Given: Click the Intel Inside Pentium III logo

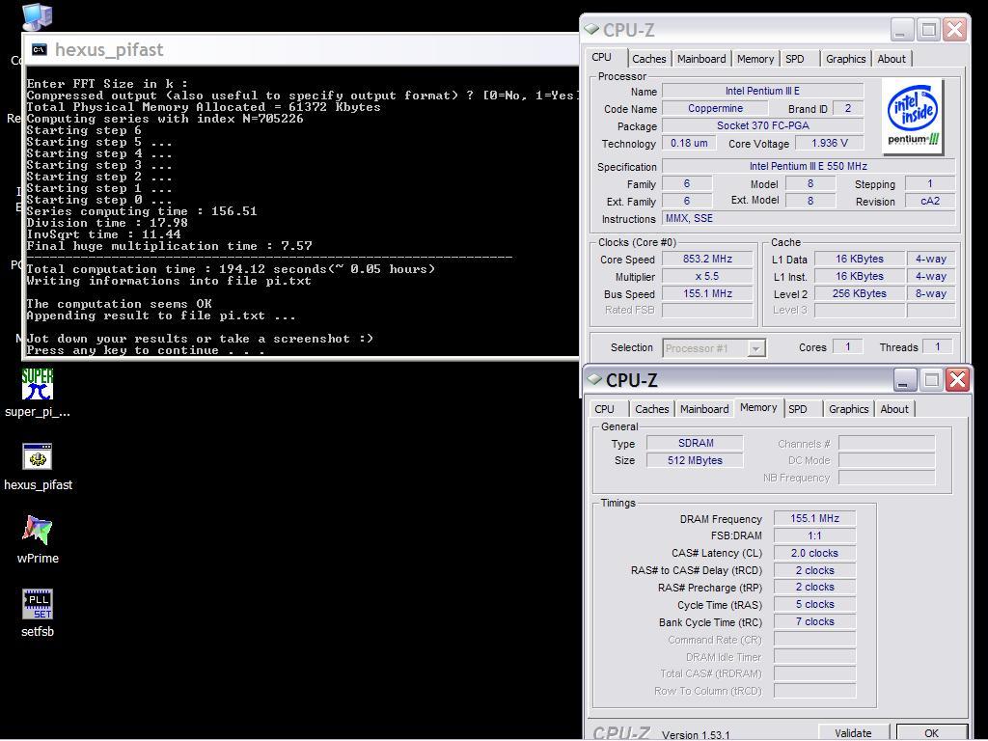Looking at the screenshot, I should tap(912, 117).
